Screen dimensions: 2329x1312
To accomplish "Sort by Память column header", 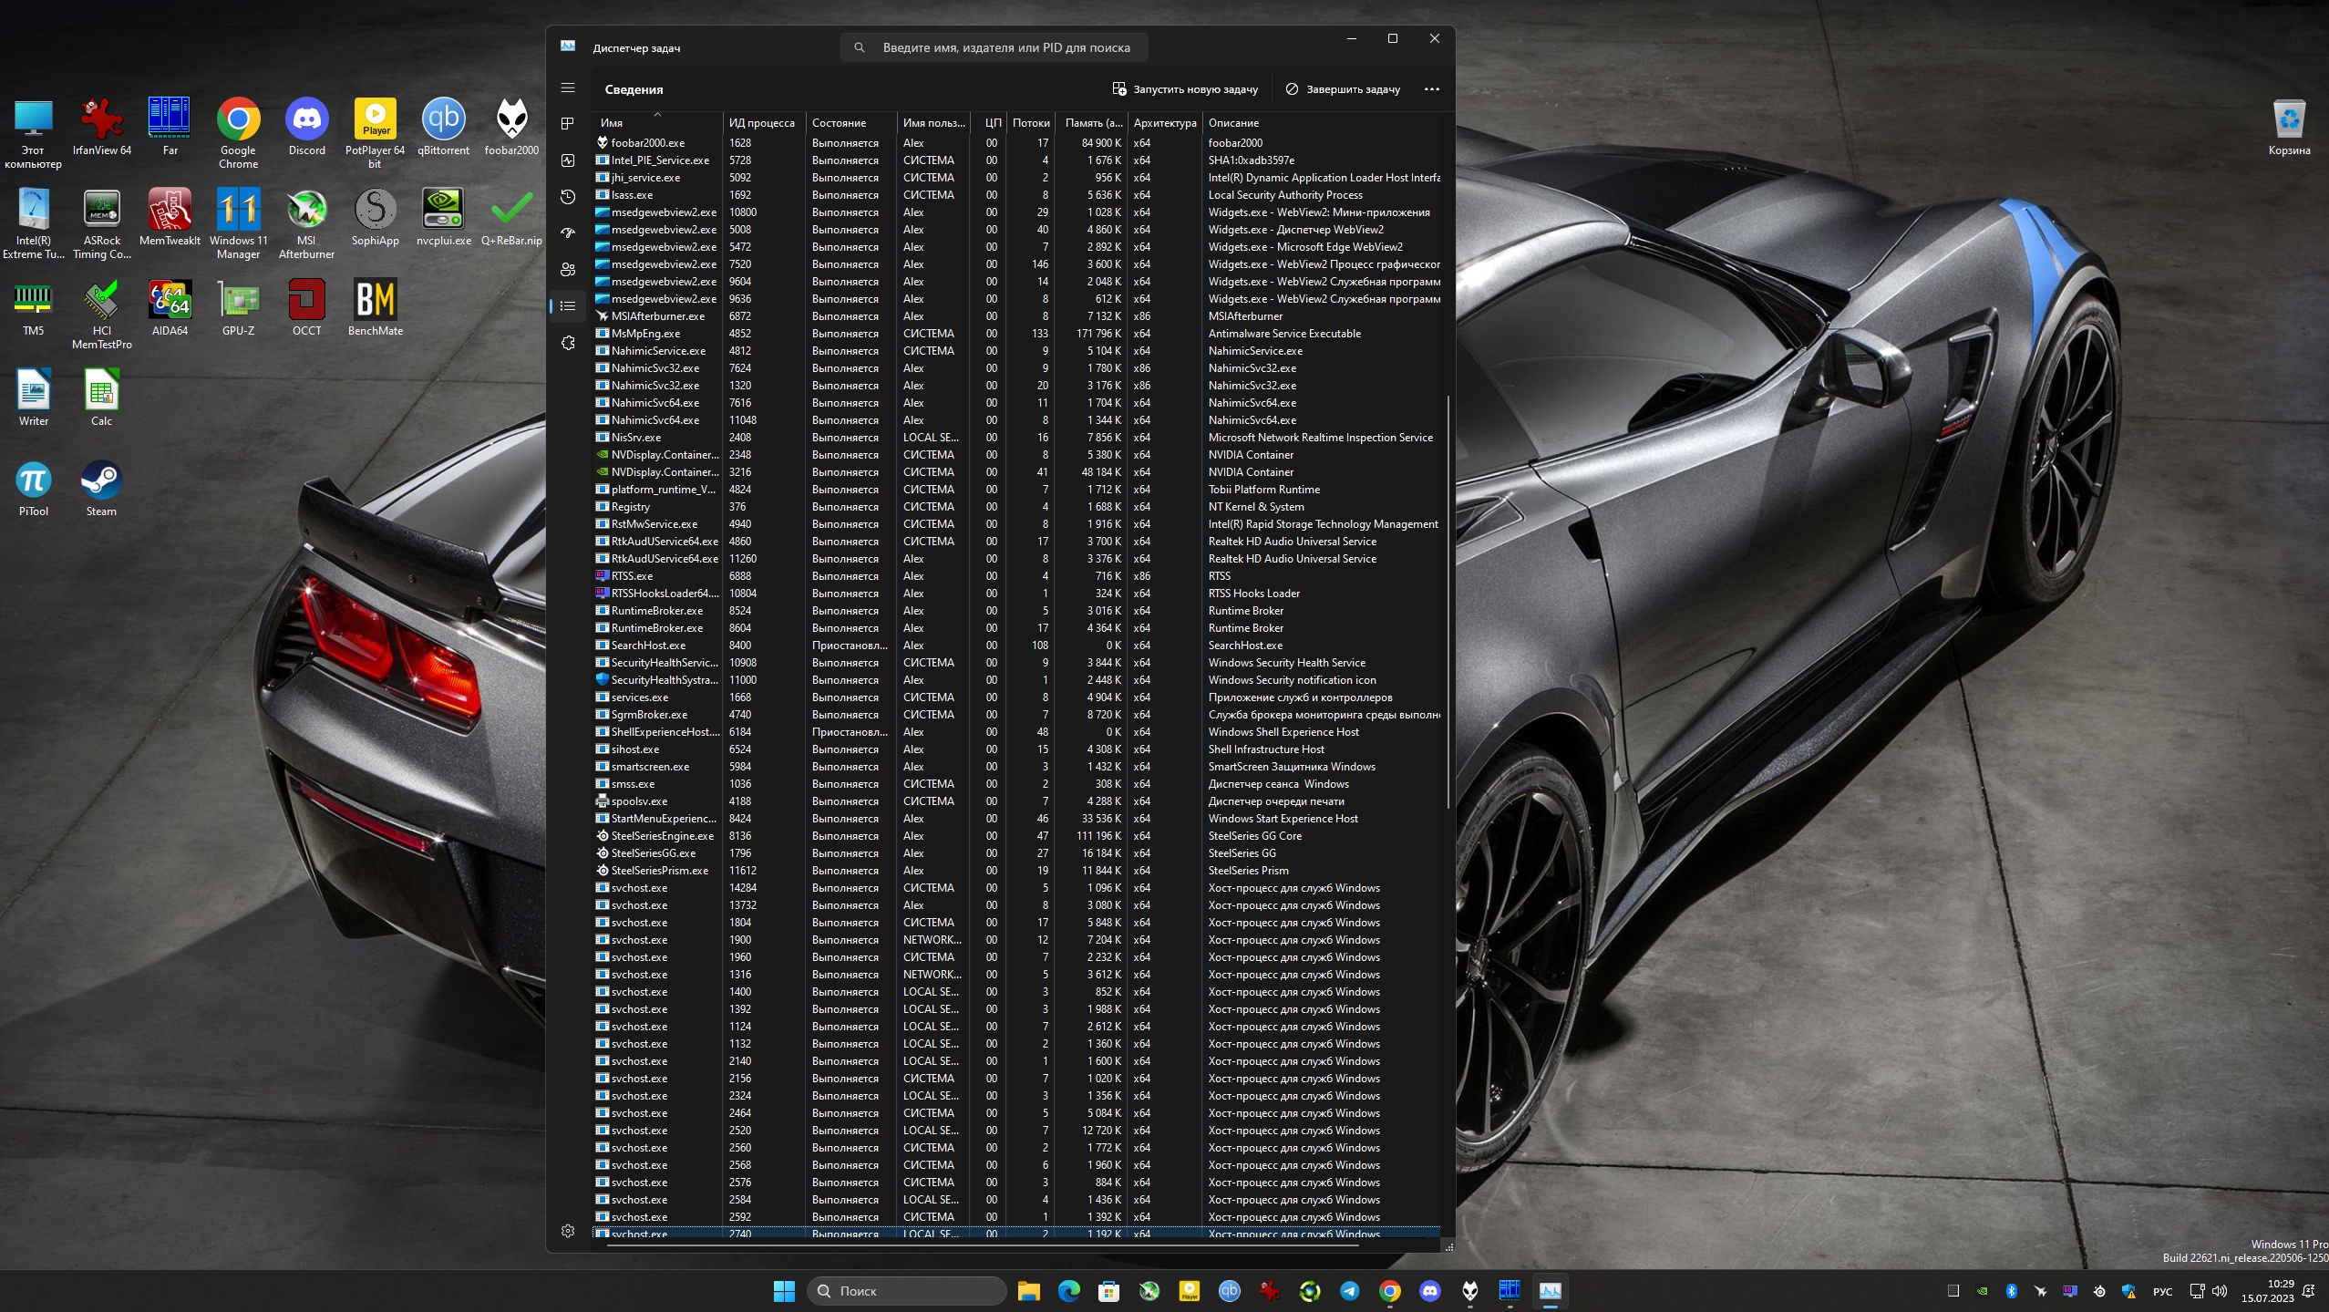I will coord(1093,123).
